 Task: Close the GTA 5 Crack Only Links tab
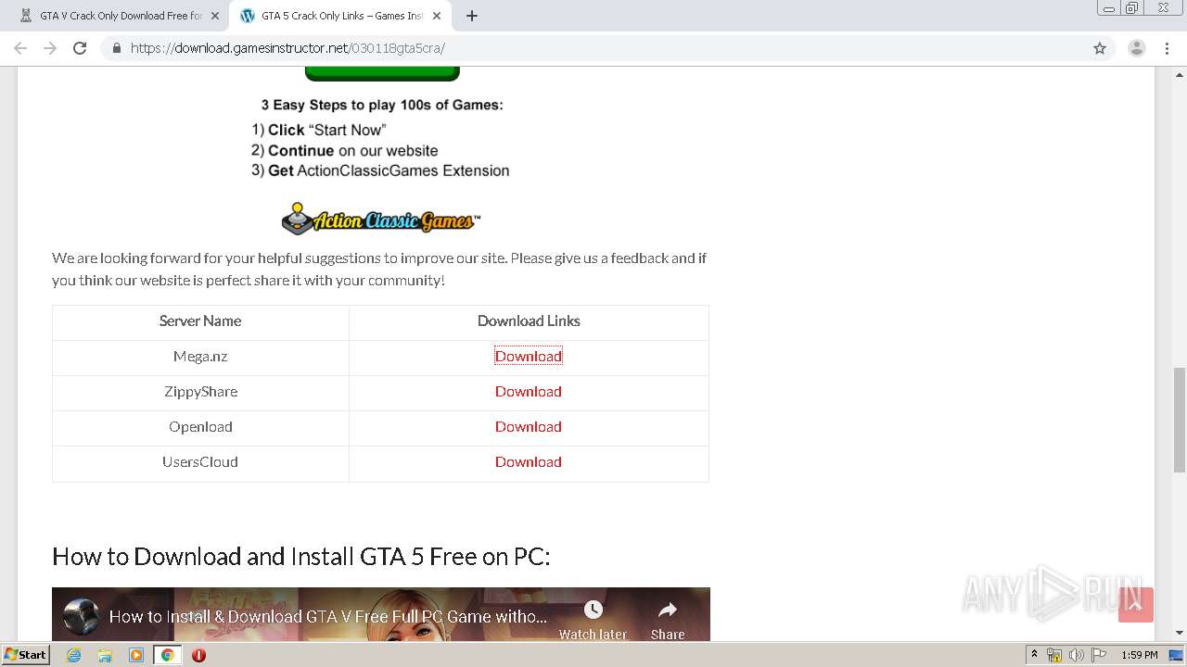point(437,16)
